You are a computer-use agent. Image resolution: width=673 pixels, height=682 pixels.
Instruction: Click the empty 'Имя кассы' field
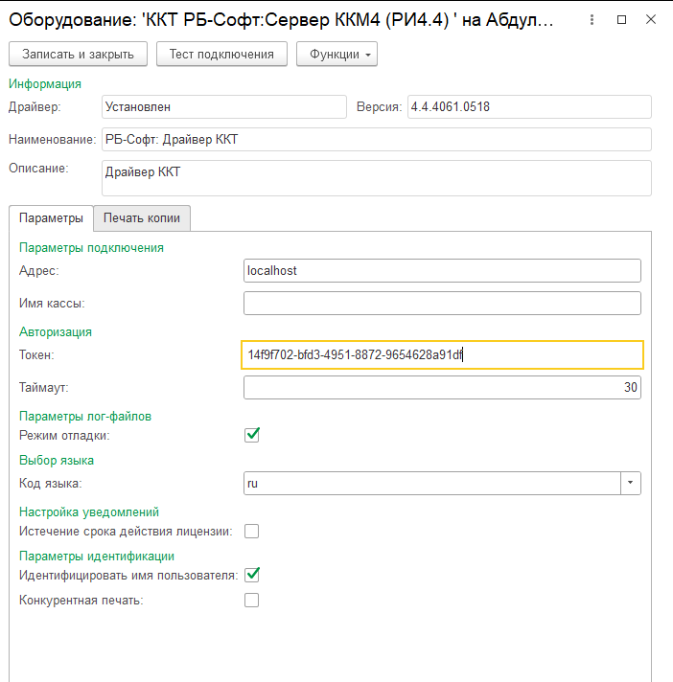(x=442, y=303)
